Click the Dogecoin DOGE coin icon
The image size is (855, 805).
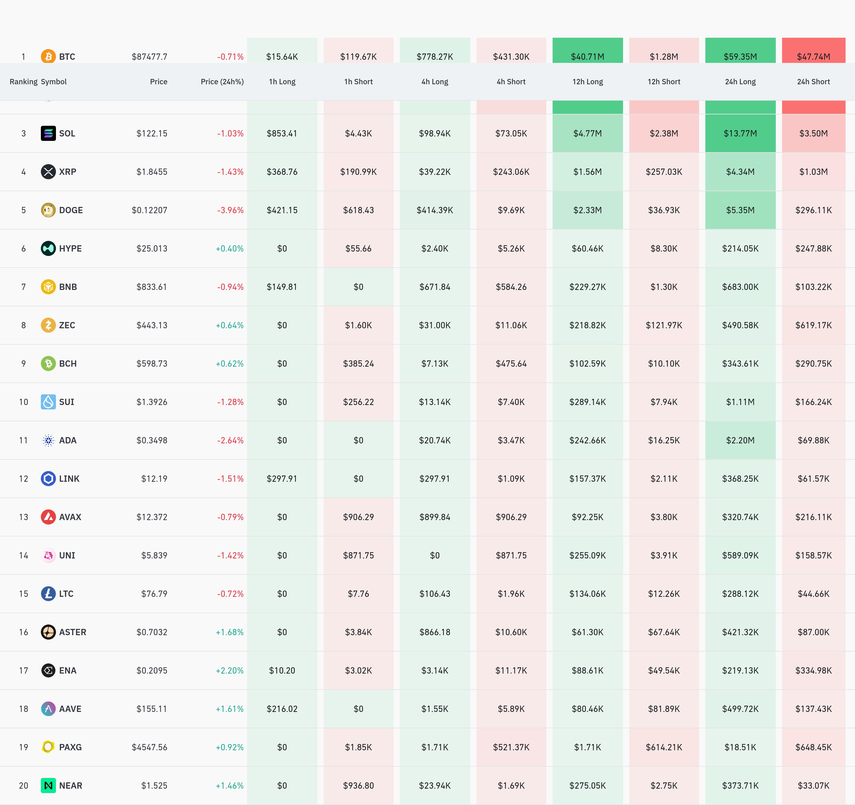[x=48, y=210]
